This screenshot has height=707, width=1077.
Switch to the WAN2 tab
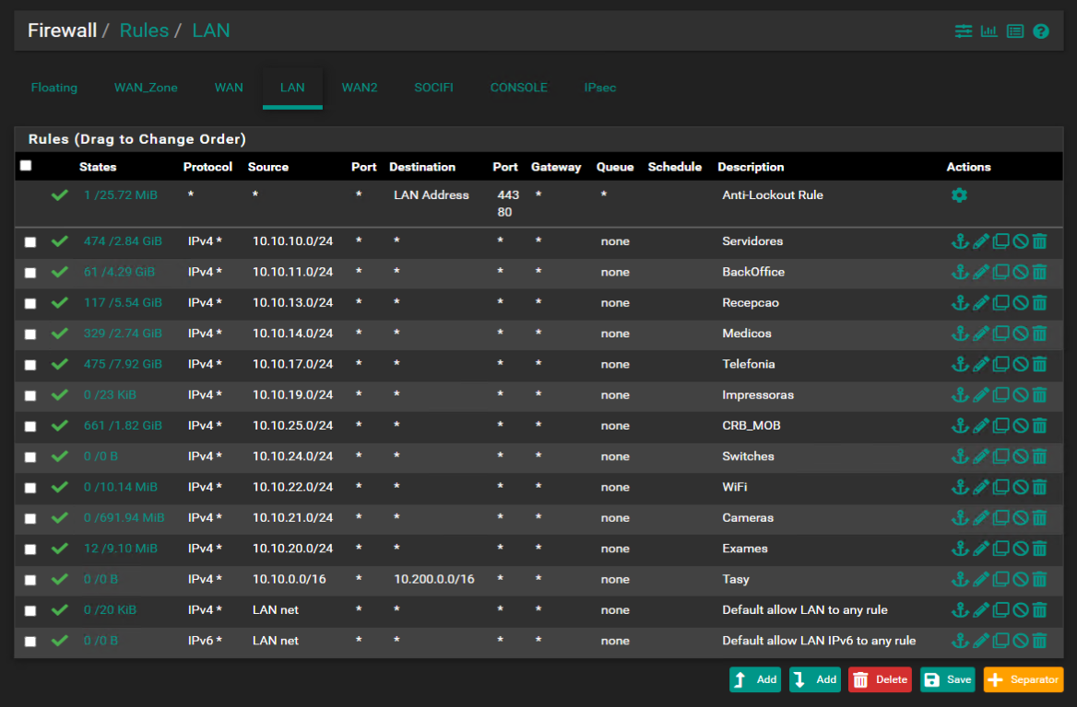359,88
